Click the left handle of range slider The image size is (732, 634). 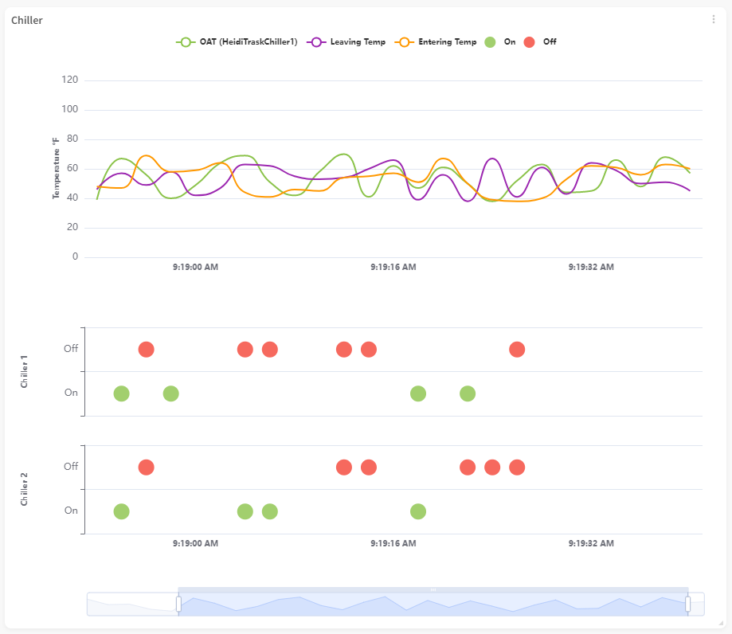(x=178, y=605)
